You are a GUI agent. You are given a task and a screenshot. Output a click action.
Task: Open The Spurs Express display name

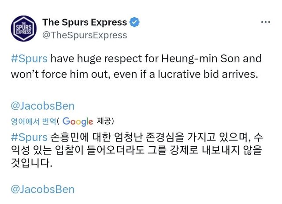(x=84, y=22)
